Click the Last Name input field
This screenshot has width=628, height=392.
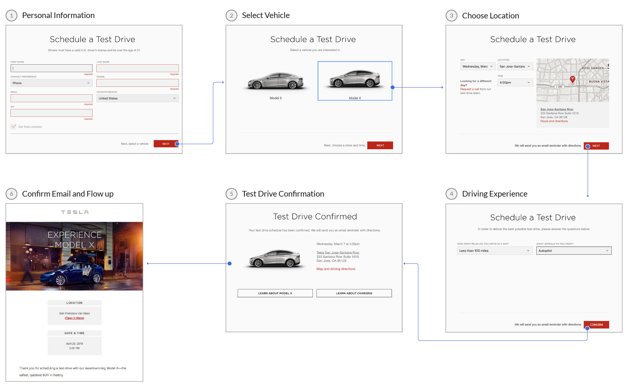coord(137,68)
